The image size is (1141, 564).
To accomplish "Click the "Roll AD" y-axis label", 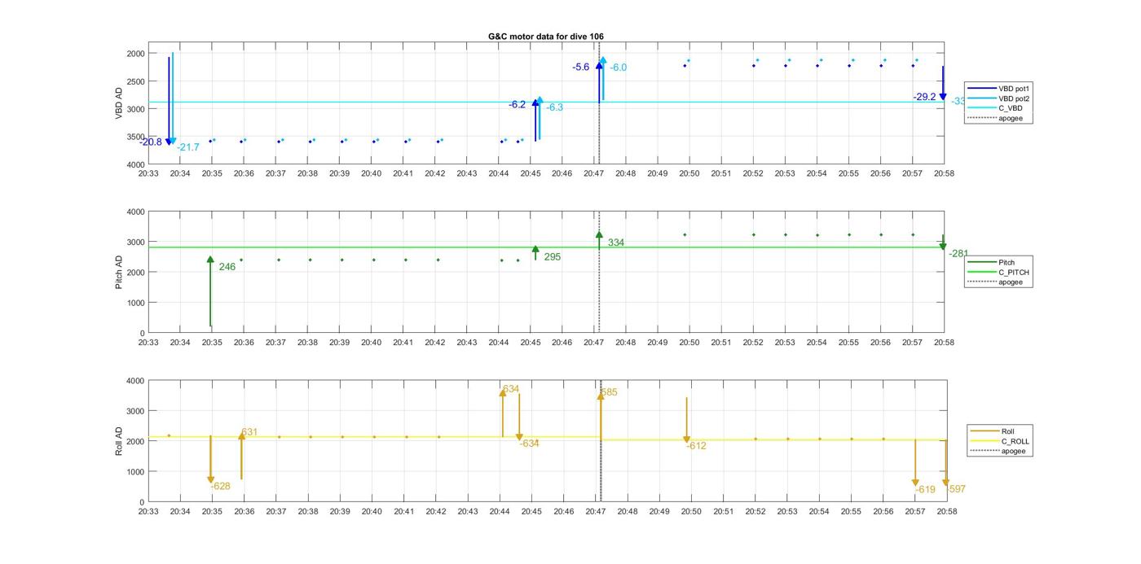I will pyautogui.click(x=119, y=440).
